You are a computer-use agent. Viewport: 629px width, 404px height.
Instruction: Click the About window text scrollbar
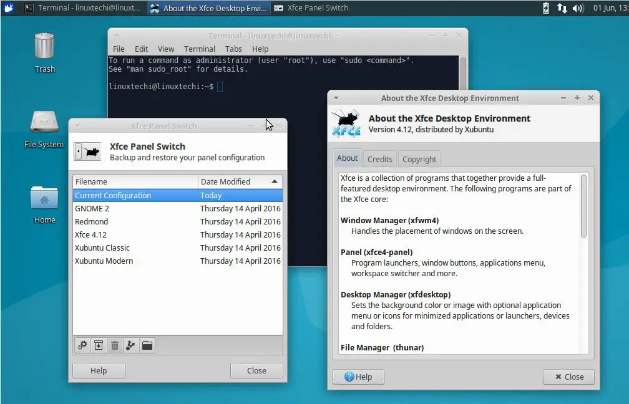[x=583, y=206]
